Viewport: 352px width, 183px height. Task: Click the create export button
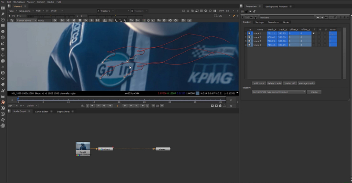(314, 92)
